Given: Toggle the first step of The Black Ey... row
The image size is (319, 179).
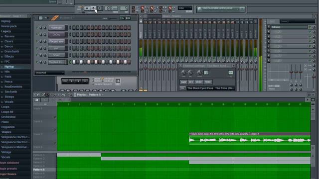Looking at the screenshot, I should click(x=74, y=62).
